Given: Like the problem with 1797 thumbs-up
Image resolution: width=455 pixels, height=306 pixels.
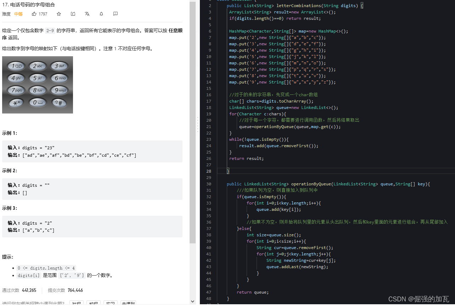Looking at the screenshot, I should [x=34, y=14].
